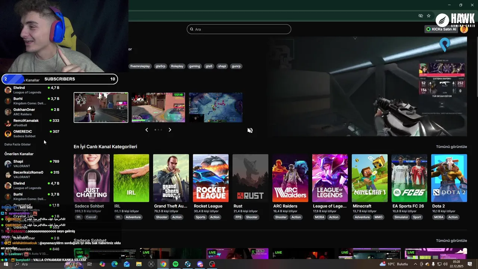
Task: Open the IRL category card
Action: tap(131, 178)
